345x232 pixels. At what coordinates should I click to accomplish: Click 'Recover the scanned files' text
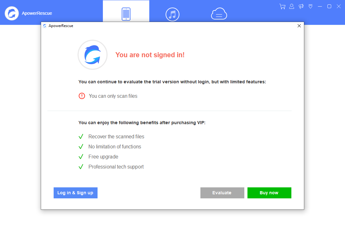pyautogui.click(x=116, y=137)
